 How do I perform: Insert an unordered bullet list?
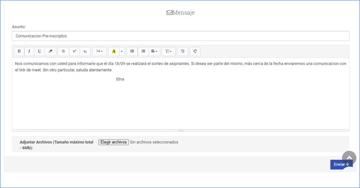(x=132, y=51)
